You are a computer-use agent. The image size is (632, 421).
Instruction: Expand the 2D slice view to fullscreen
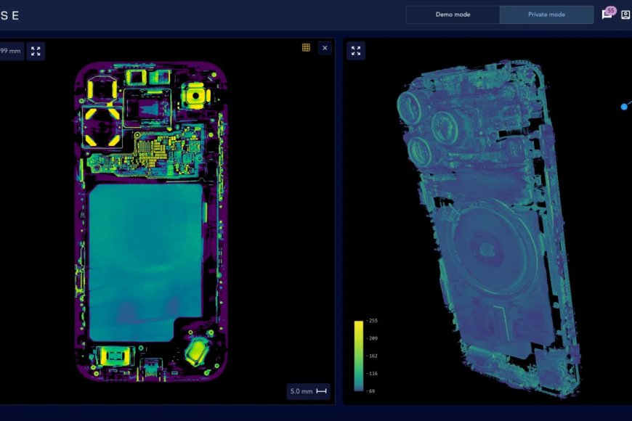tap(36, 51)
